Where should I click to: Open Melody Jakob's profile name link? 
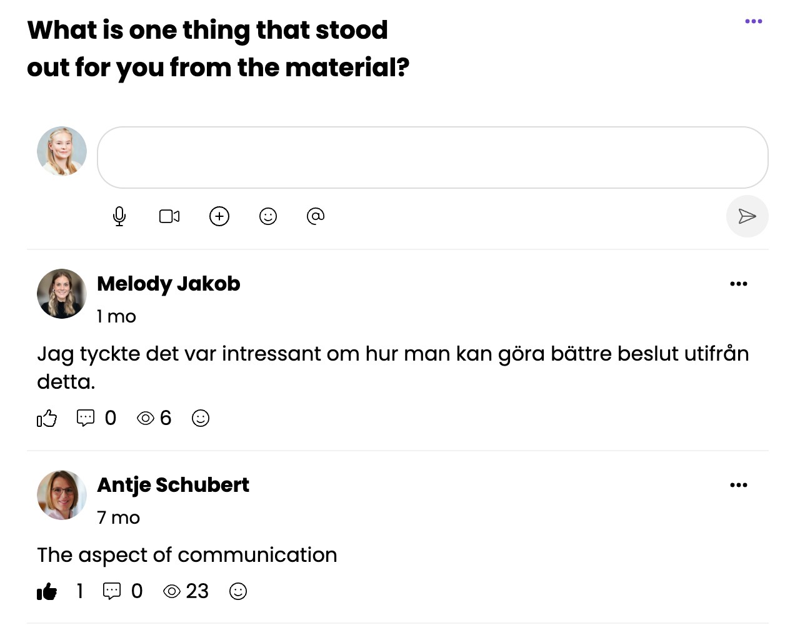(169, 284)
